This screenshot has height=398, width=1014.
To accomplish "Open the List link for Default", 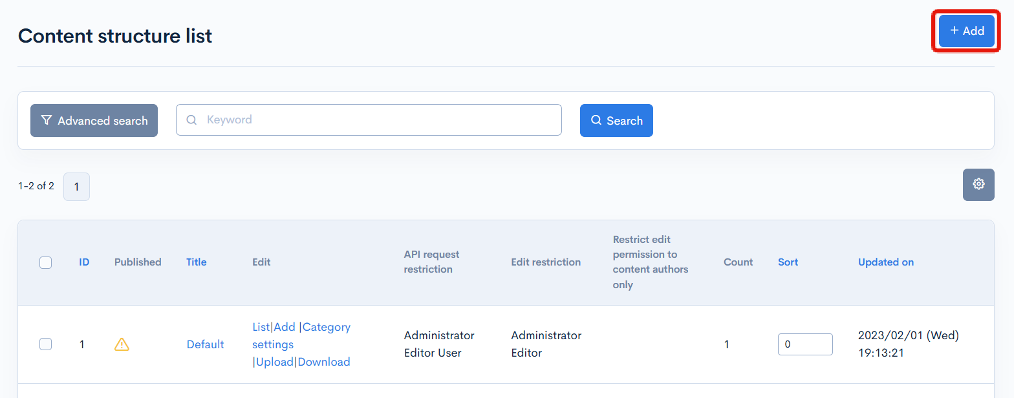I will click(x=261, y=327).
